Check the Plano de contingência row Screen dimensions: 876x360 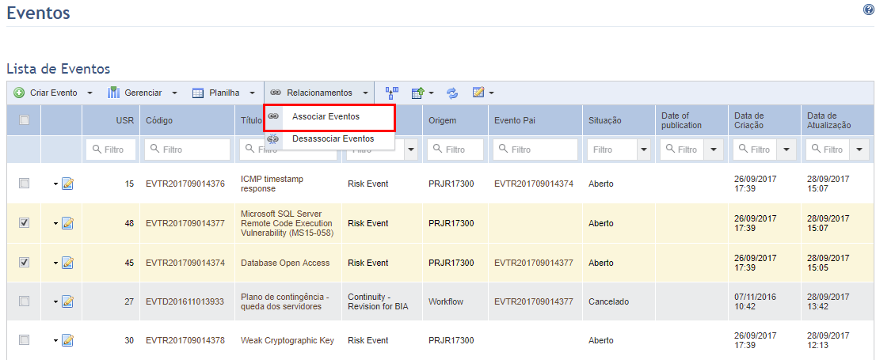click(x=24, y=301)
